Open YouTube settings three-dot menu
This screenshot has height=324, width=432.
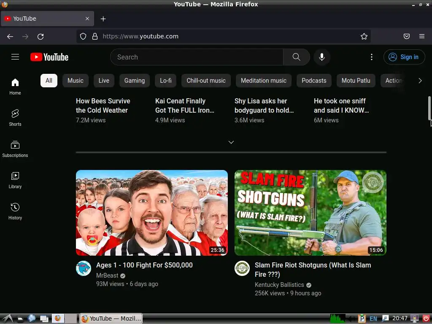[x=372, y=57]
